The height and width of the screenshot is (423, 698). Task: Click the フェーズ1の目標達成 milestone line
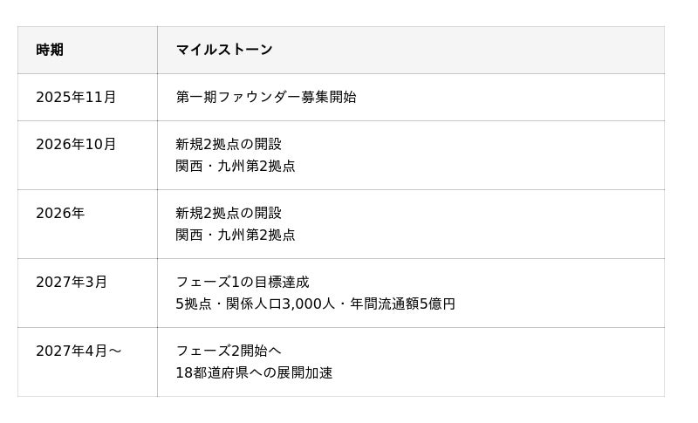click(x=243, y=282)
